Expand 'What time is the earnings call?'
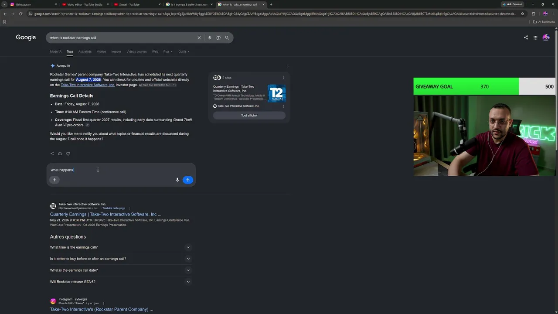The width and height of the screenshot is (558, 314). coord(120,247)
